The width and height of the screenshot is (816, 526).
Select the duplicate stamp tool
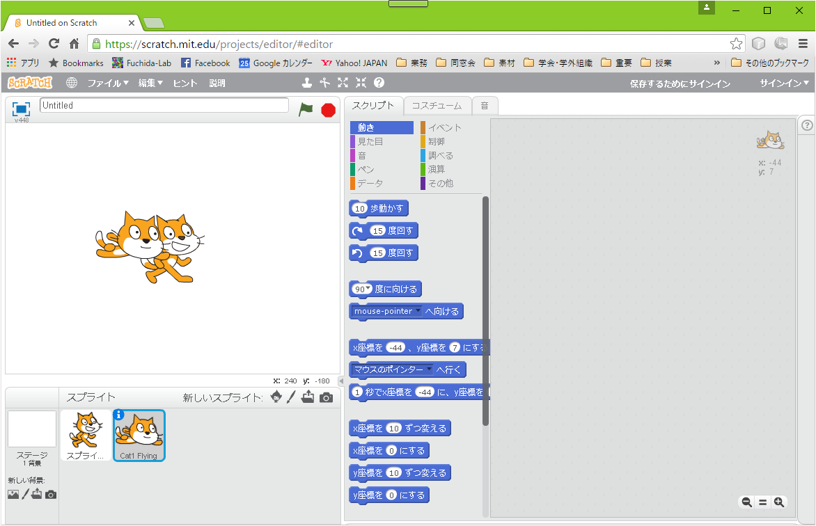click(x=307, y=83)
